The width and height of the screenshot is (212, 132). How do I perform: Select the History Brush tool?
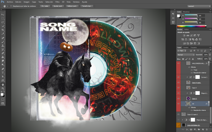click(3, 50)
